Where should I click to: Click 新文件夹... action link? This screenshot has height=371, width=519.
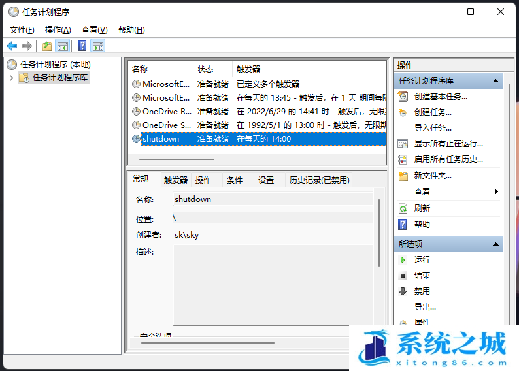(x=433, y=176)
